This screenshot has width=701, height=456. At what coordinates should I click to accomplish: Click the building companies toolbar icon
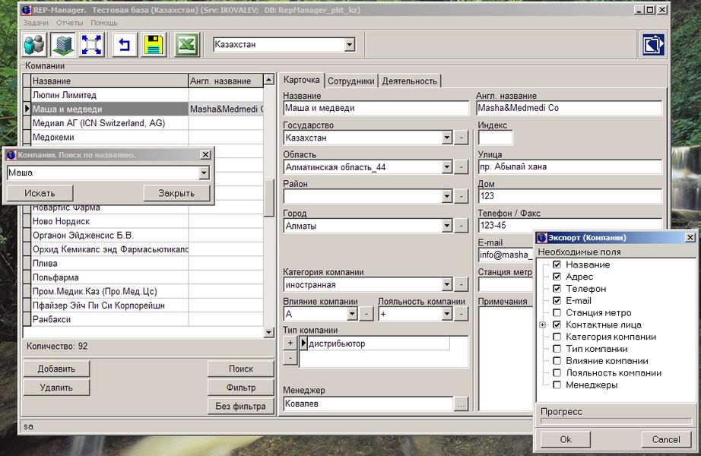[x=62, y=46]
